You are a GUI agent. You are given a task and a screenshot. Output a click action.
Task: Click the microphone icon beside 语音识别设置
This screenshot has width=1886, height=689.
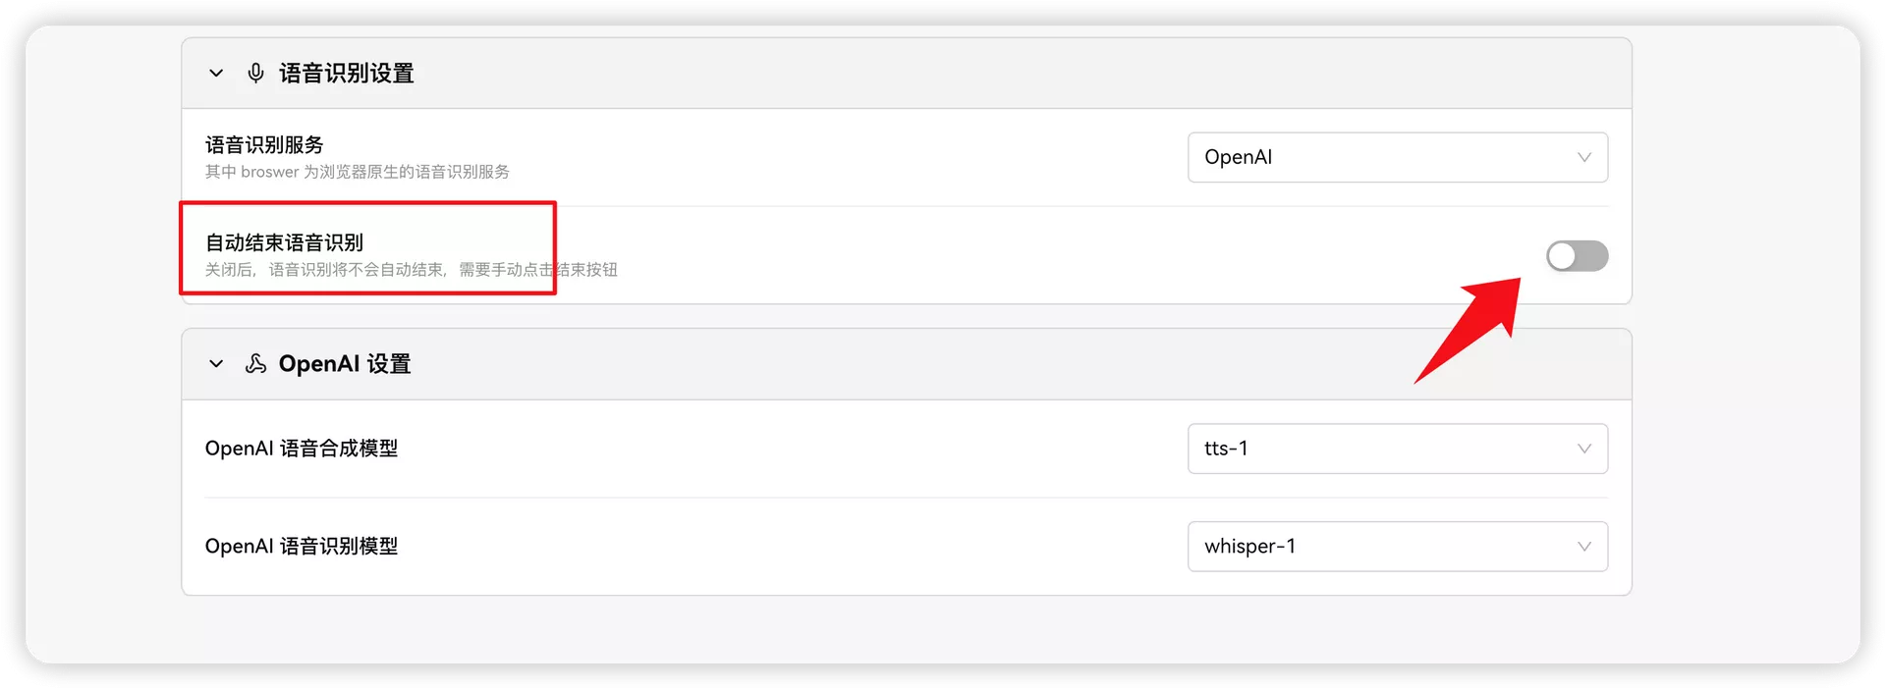255,74
